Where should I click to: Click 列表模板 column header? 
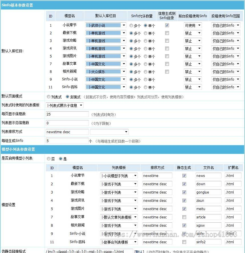(x=119, y=168)
